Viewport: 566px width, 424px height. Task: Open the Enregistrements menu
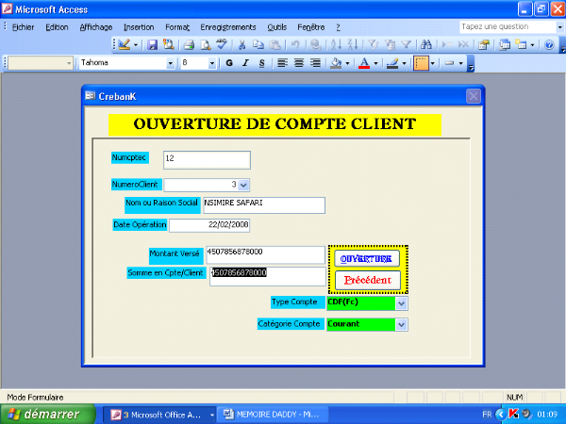point(228,27)
